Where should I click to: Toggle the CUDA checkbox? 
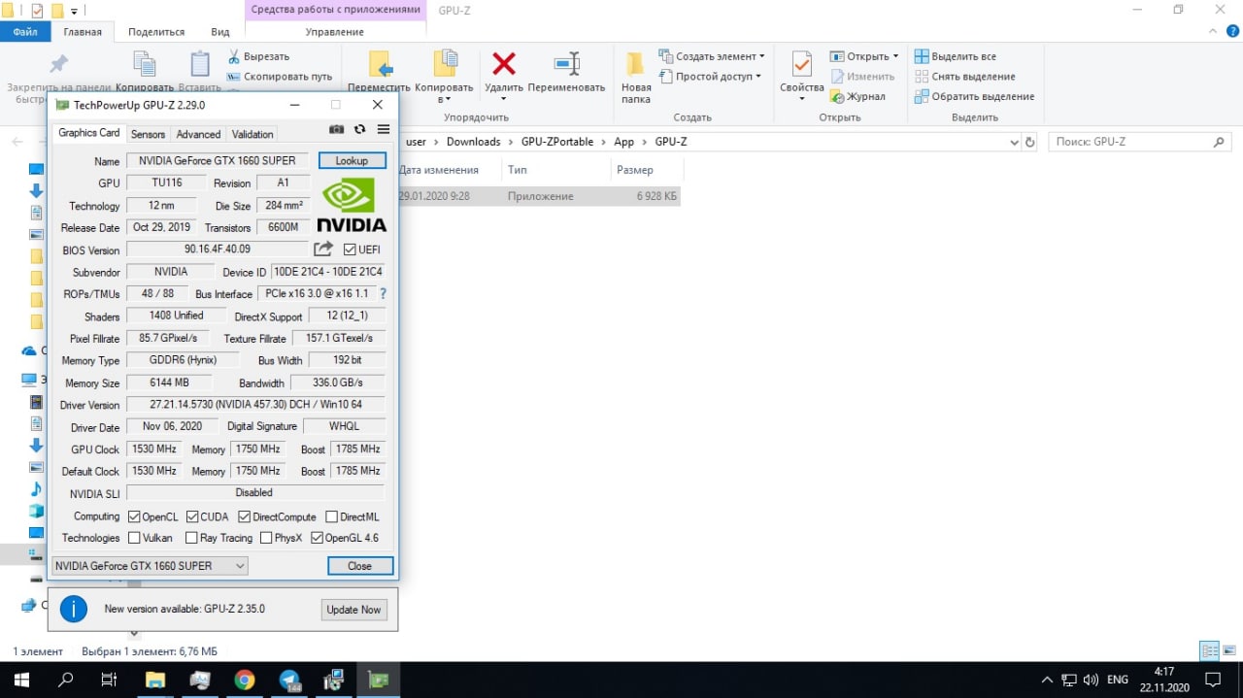tap(192, 516)
